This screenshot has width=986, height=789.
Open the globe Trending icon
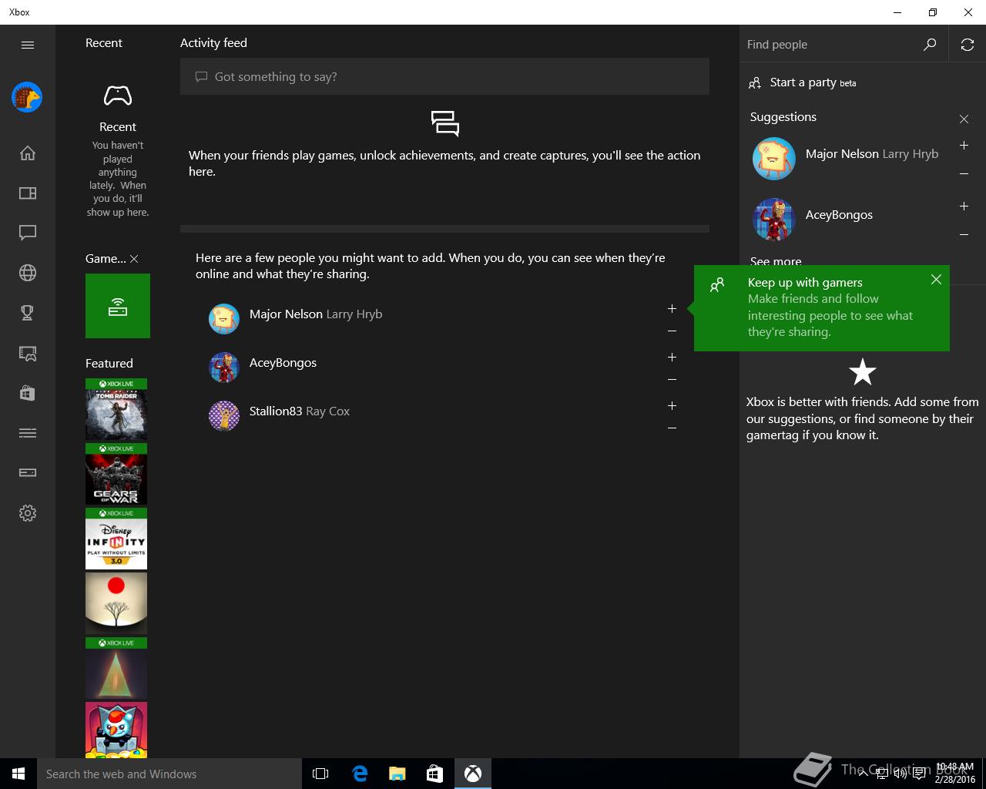click(x=28, y=273)
